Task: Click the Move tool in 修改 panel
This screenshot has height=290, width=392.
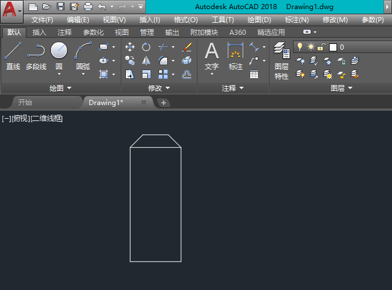Action: (130, 47)
